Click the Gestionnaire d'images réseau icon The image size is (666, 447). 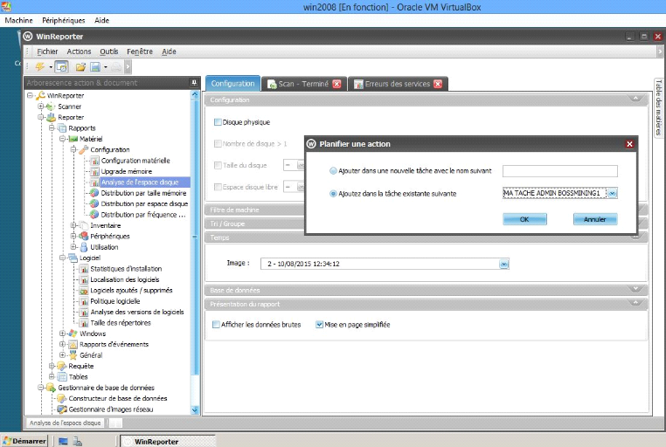[x=62, y=409]
